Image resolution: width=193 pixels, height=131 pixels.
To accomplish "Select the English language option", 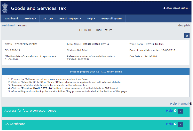I will pyautogui.click(x=185, y=25).
